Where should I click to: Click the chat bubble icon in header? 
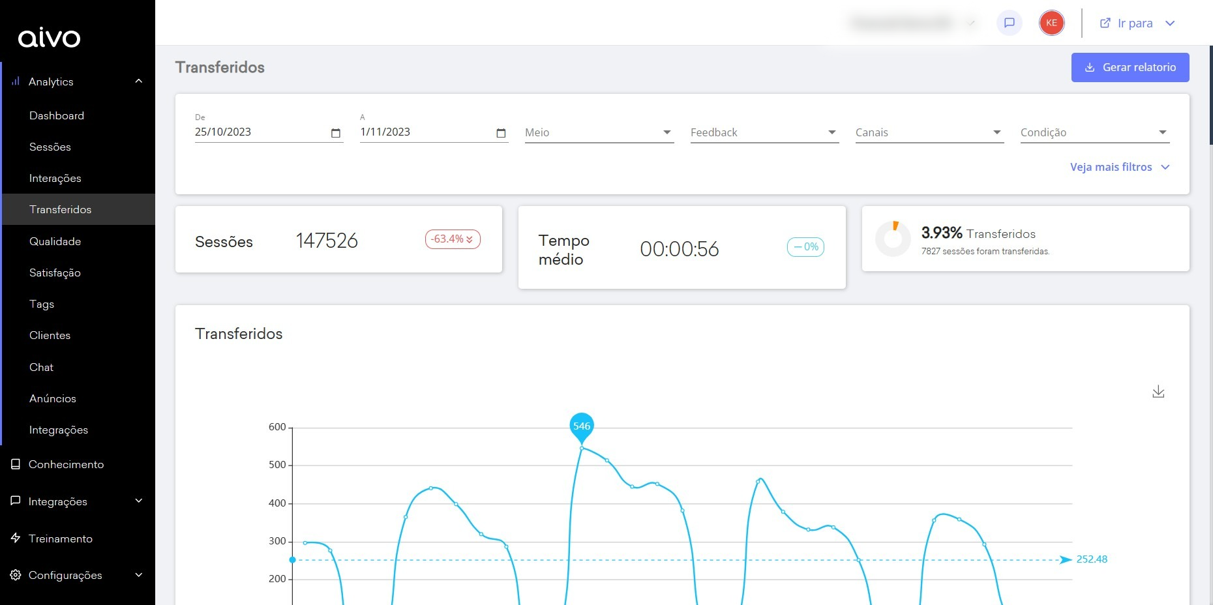pyautogui.click(x=1009, y=23)
